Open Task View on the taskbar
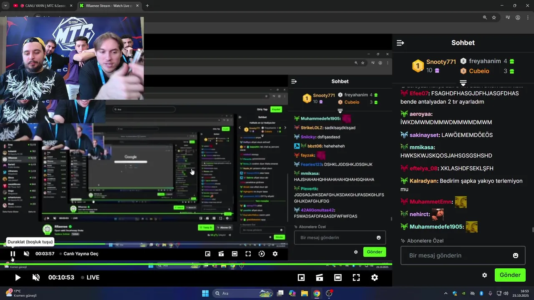534x300 pixels. pos(280,293)
